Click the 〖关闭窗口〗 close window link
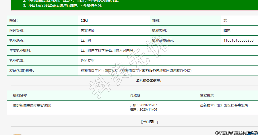 click(x=150, y=122)
